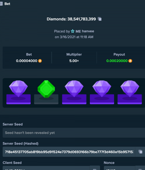Viewport: 145px width, 170px height.
Task: Click the Payout label
Action: coord(119,54)
